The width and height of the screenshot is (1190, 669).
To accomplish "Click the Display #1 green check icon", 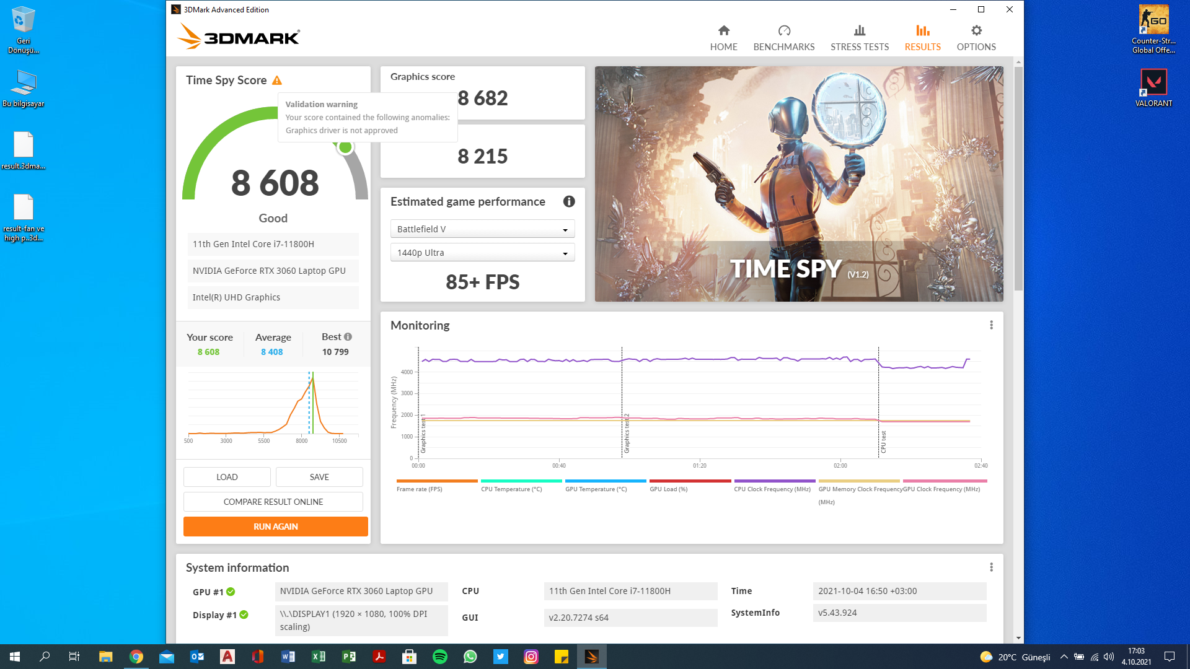I will 244,614.
